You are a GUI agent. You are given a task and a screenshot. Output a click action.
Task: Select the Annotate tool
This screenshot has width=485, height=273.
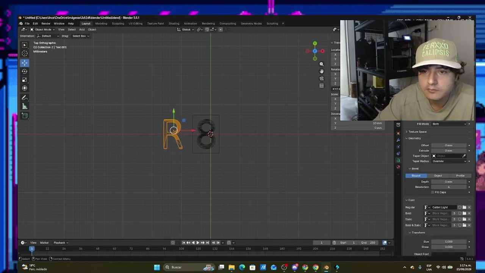pos(25,98)
